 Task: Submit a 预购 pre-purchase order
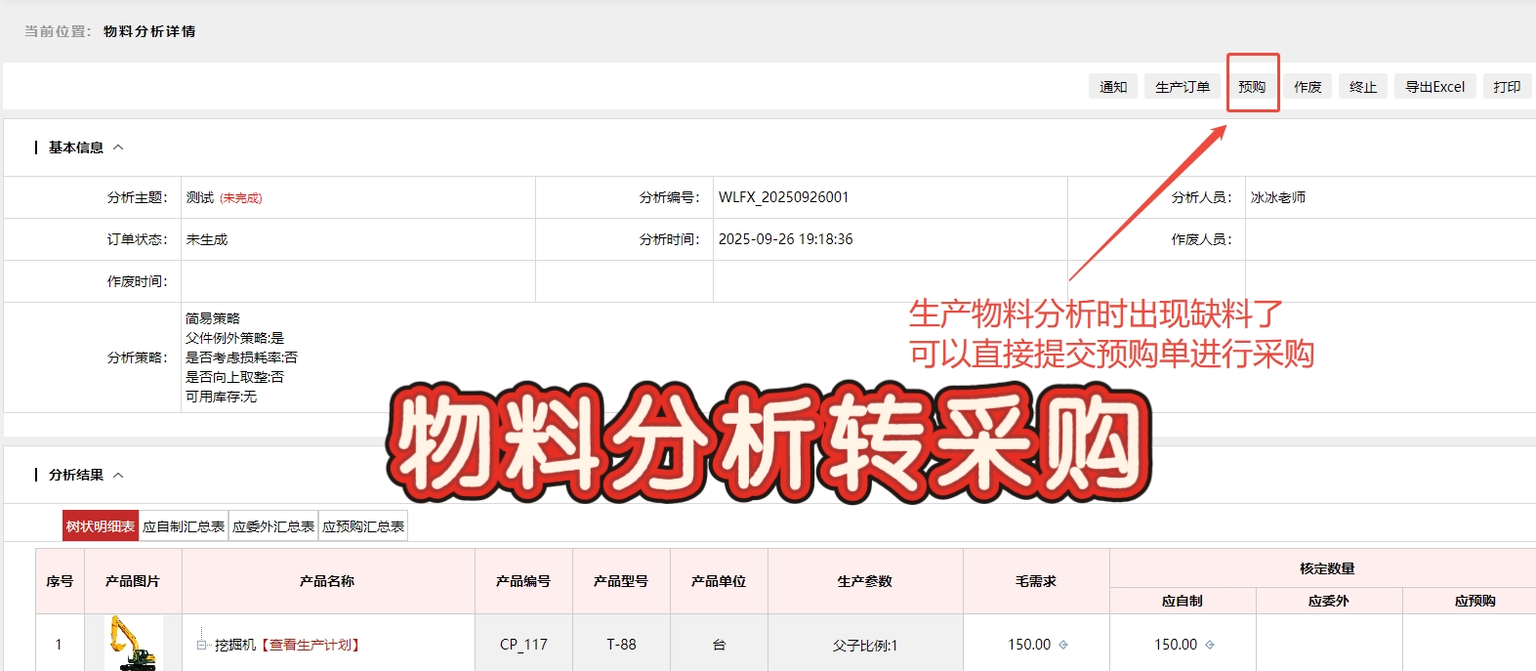pyautogui.click(x=1252, y=87)
